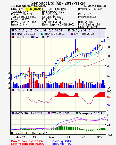
Task: Click the Jul date axis label
Action: [x=68, y=137]
